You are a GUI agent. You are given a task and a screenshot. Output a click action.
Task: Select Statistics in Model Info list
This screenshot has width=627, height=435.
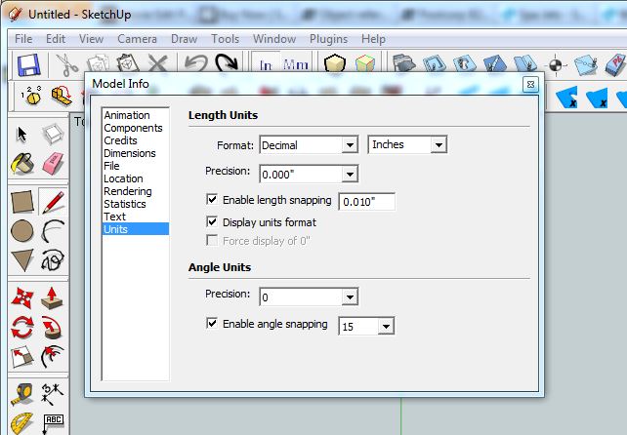[125, 204]
